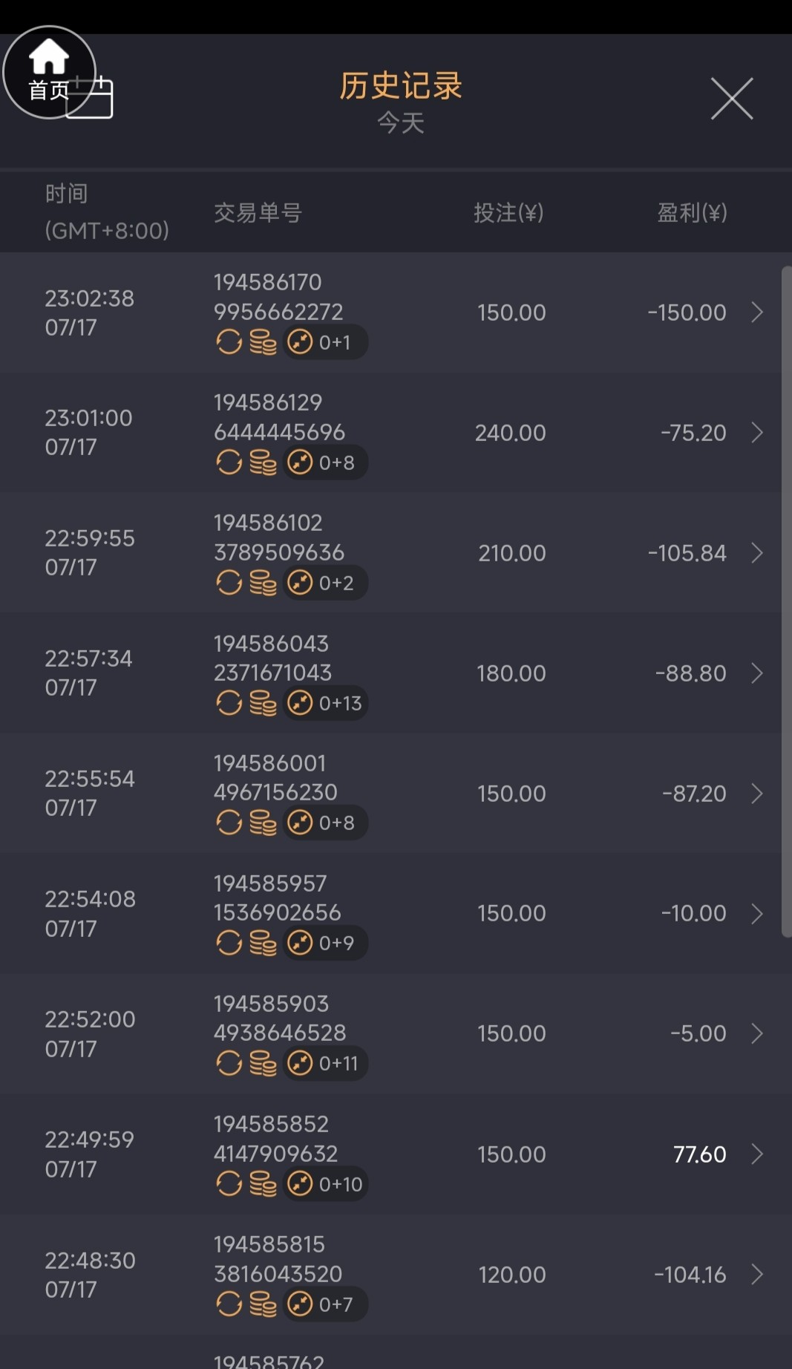This screenshot has height=1369, width=792.
Task: Click replay icon on the 23:02:38 record
Action: click(x=229, y=342)
